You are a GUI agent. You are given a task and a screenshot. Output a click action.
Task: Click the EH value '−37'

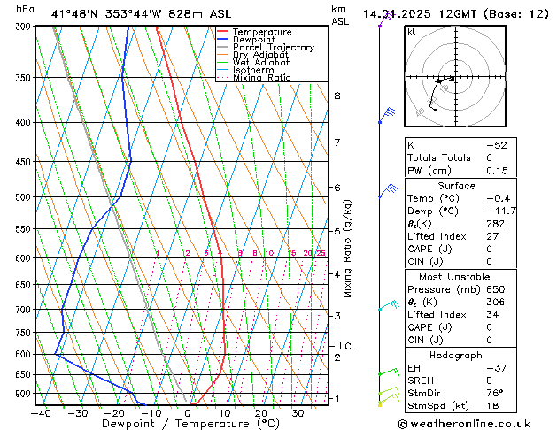coord(497,368)
